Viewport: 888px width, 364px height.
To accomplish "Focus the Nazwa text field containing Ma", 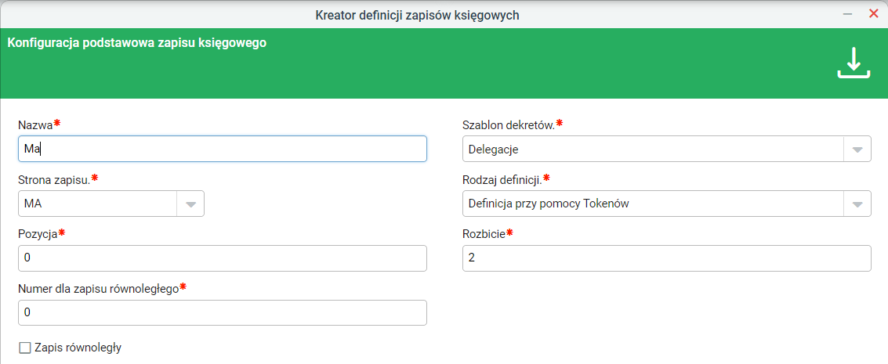I will 223,150.
